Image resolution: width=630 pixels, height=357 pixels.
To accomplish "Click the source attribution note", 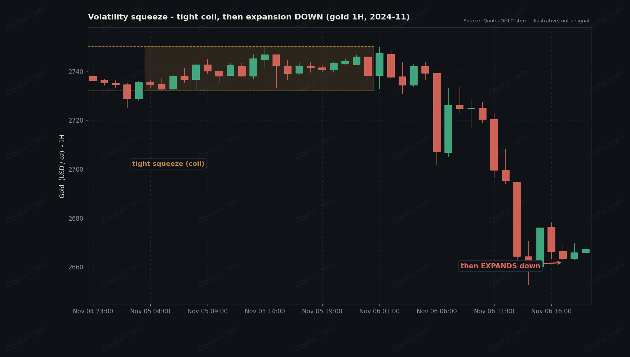I will point(526,21).
